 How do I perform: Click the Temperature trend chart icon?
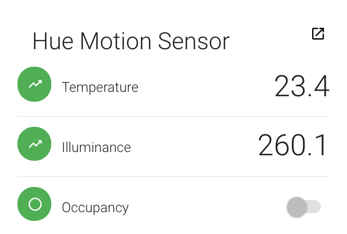click(x=34, y=85)
